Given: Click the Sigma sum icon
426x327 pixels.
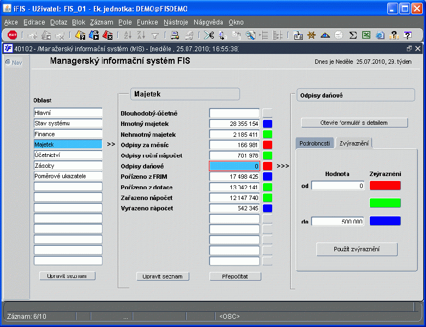Looking at the screenshot, I should click(353, 35).
